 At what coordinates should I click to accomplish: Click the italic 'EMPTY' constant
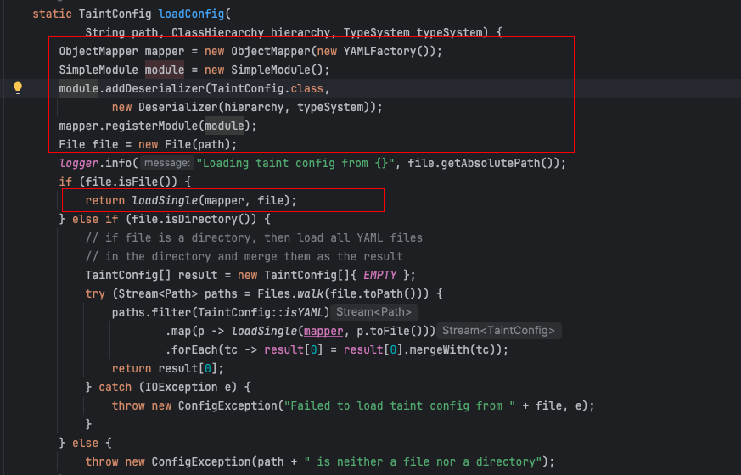[x=380, y=275]
